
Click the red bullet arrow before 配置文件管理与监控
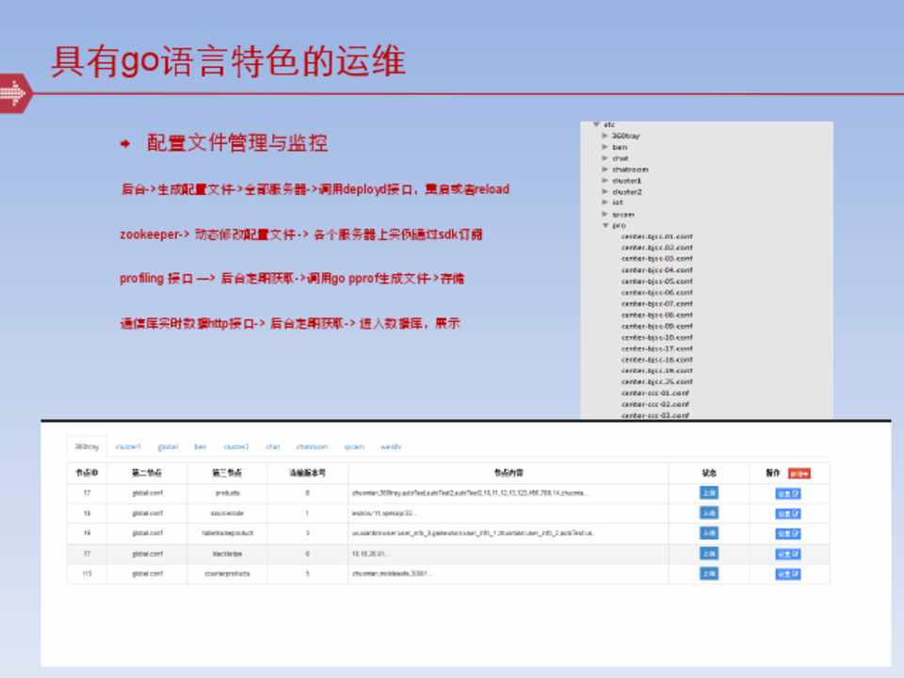(124, 144)
